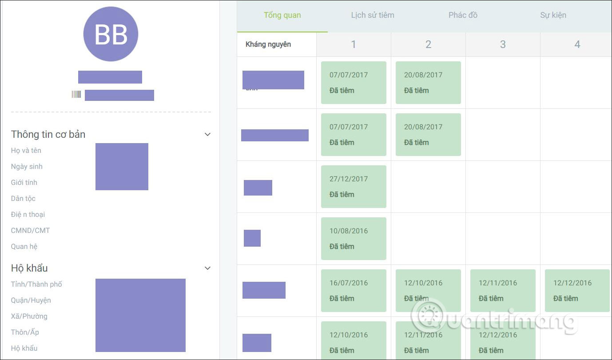Switch to the Phác đồ tab

[x=463, y=15]
